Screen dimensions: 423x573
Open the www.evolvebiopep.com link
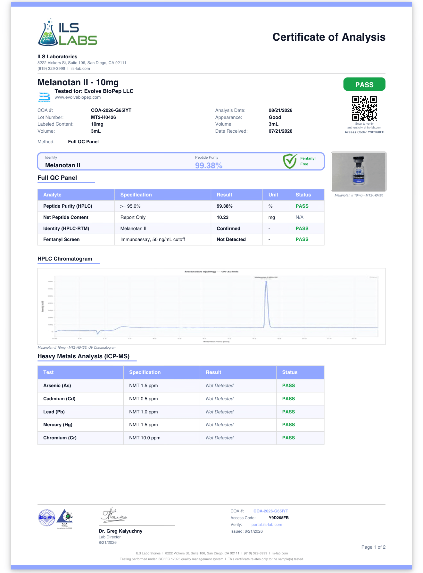click(78, 97)
